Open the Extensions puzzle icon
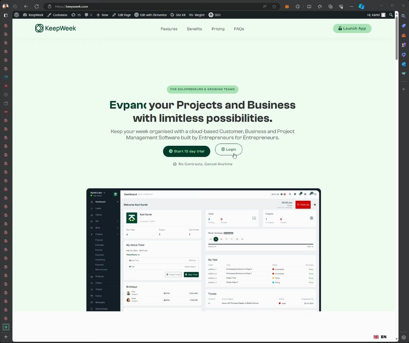The height and width of the screenshot is (343, 409). pyautogui.click(x=297, y=6)
